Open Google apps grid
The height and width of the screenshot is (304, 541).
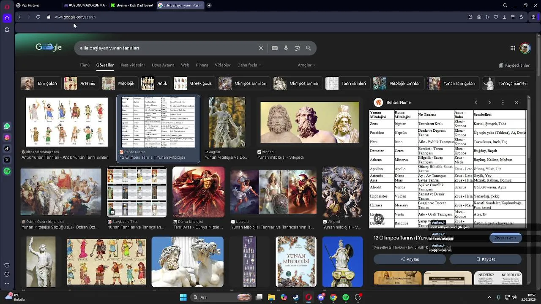tap(513, 48)
